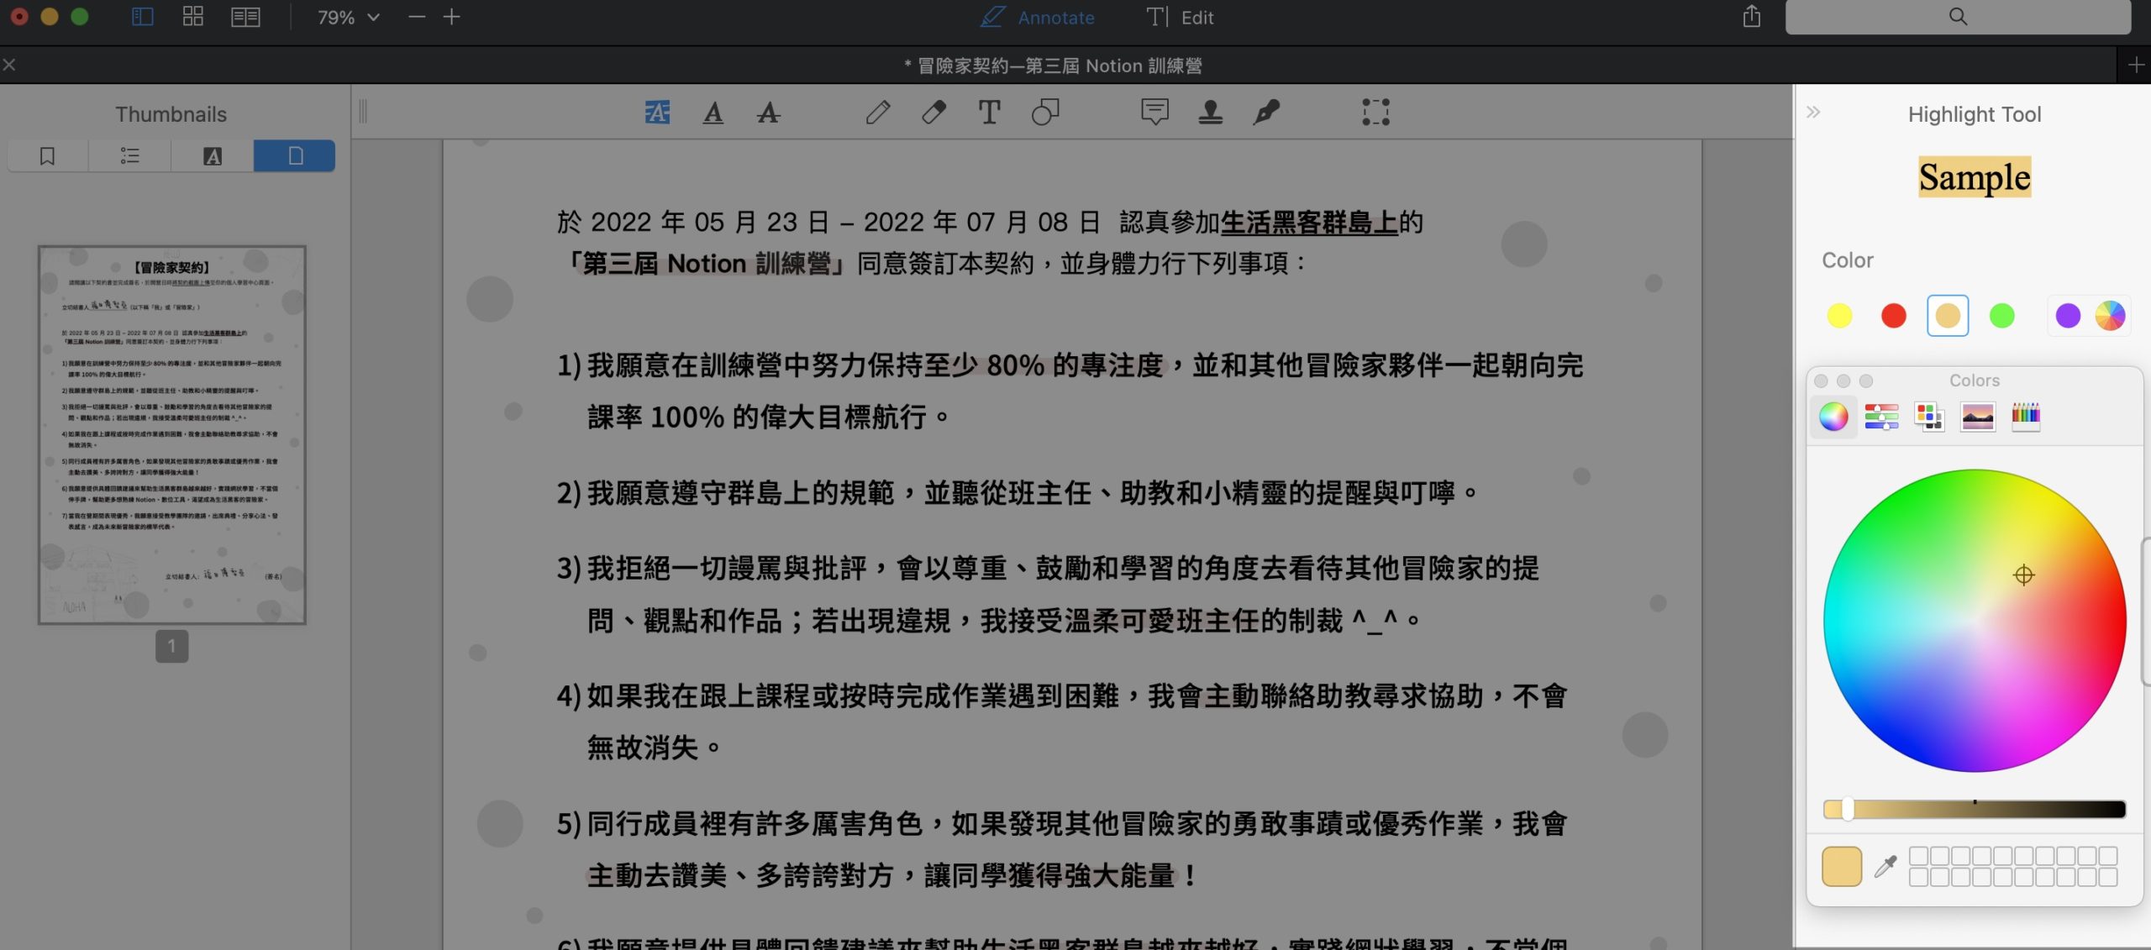Click the 生活黑客群島上 underlined link
This screenshot has width=2151, height=950.
(1309, 223)
